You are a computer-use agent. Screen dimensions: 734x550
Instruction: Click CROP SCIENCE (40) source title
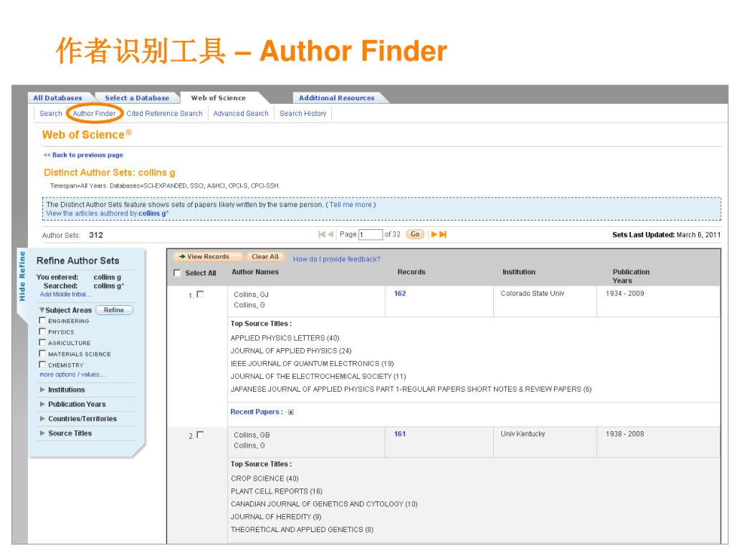pos(264,478)
